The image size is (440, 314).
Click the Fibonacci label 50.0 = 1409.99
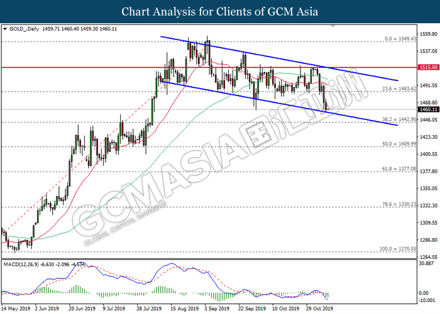399,144
